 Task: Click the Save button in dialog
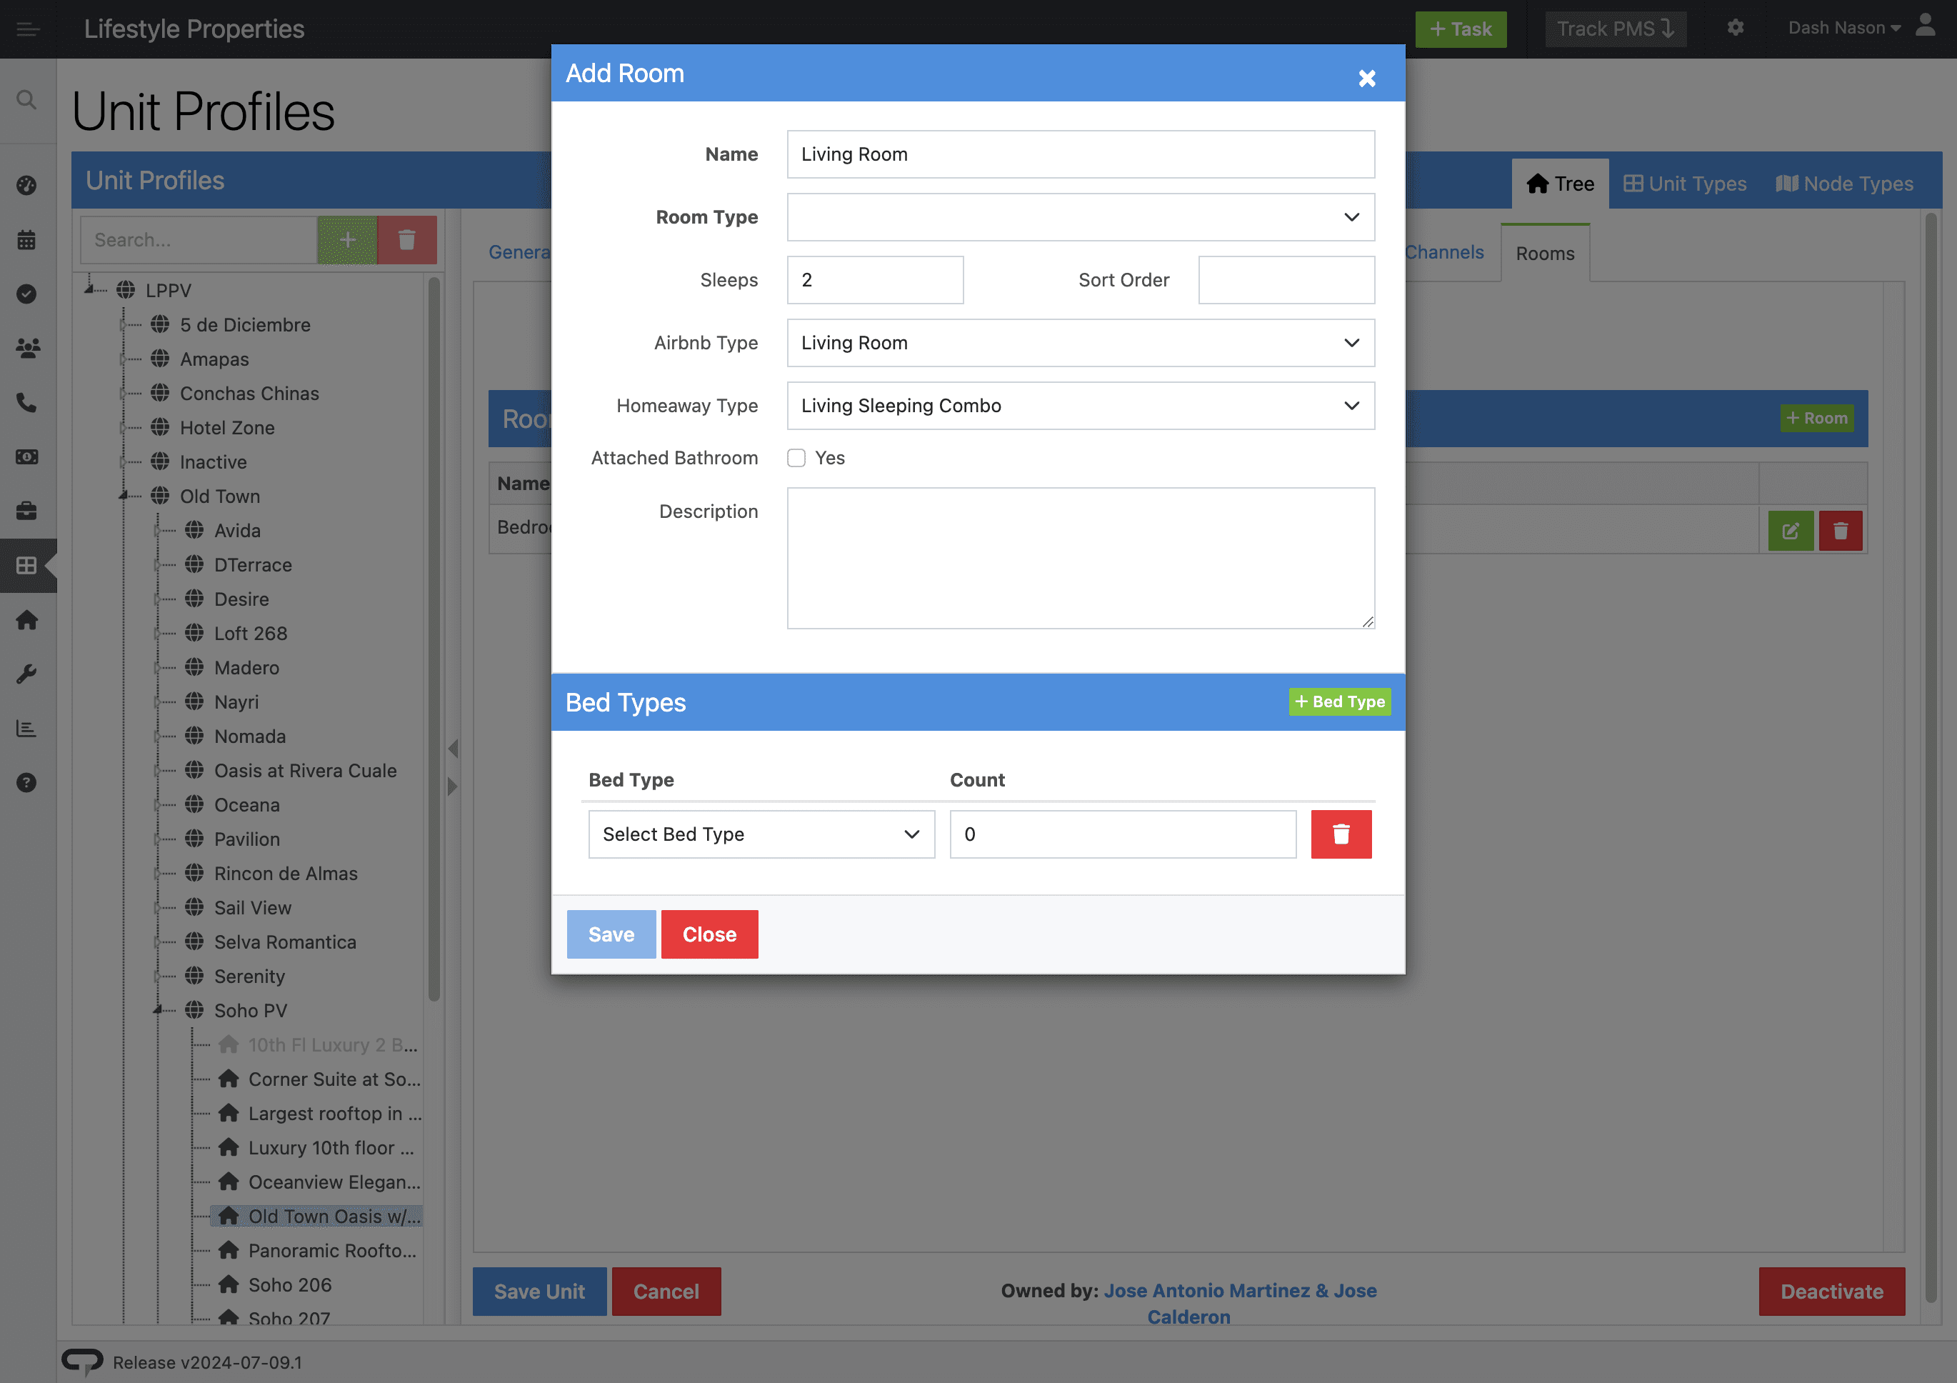611,934
